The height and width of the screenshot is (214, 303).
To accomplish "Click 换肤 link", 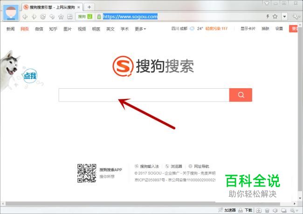I will point(265,28).
